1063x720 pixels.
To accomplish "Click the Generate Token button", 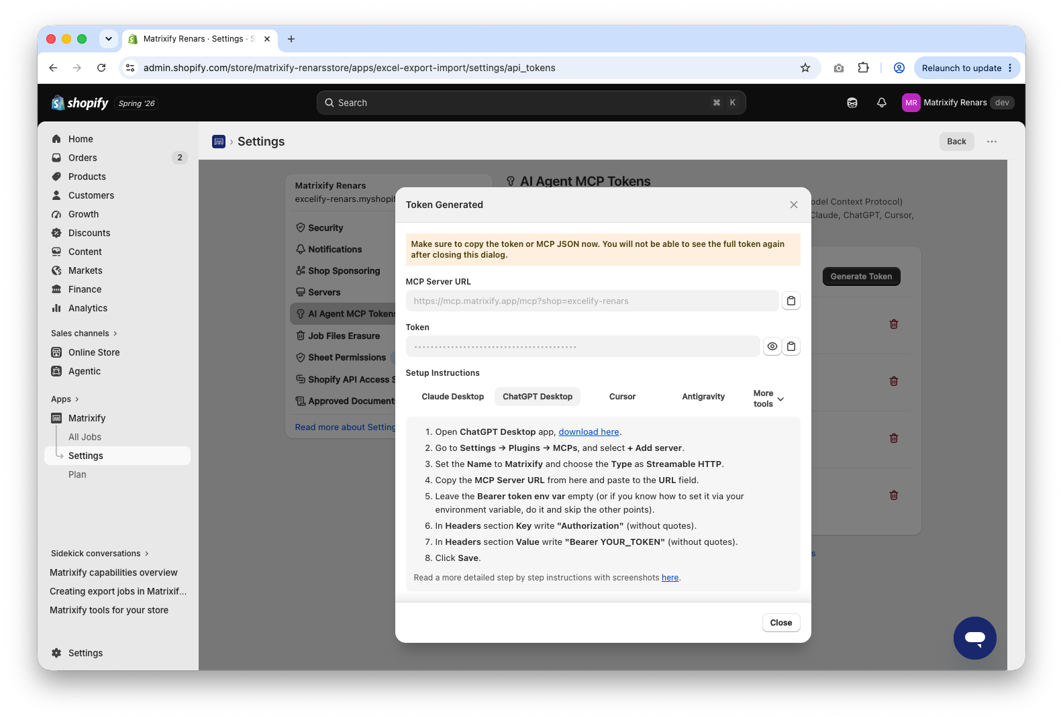I will [x=861, y=276].
